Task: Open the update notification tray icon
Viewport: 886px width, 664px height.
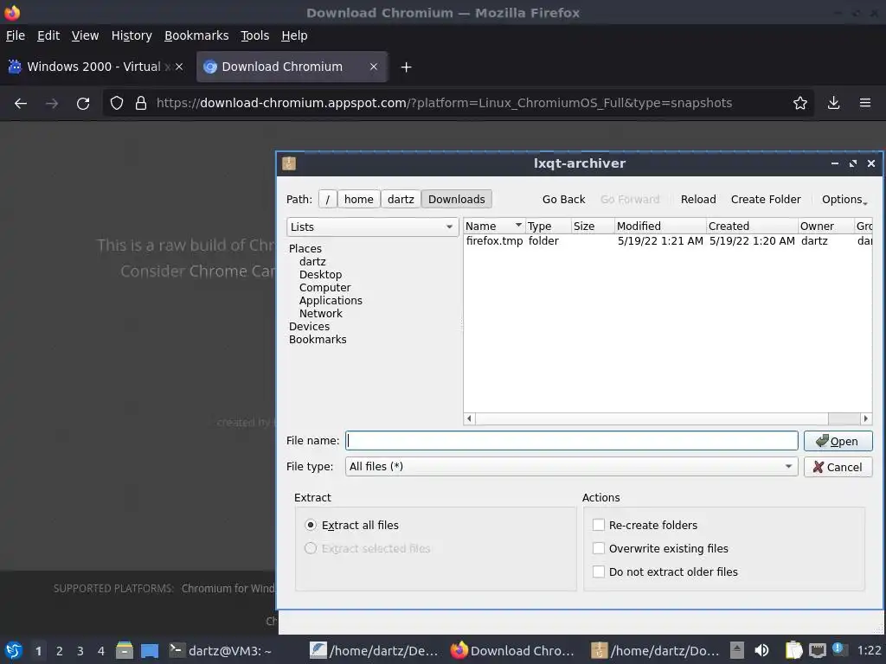Action: point(838,648)
